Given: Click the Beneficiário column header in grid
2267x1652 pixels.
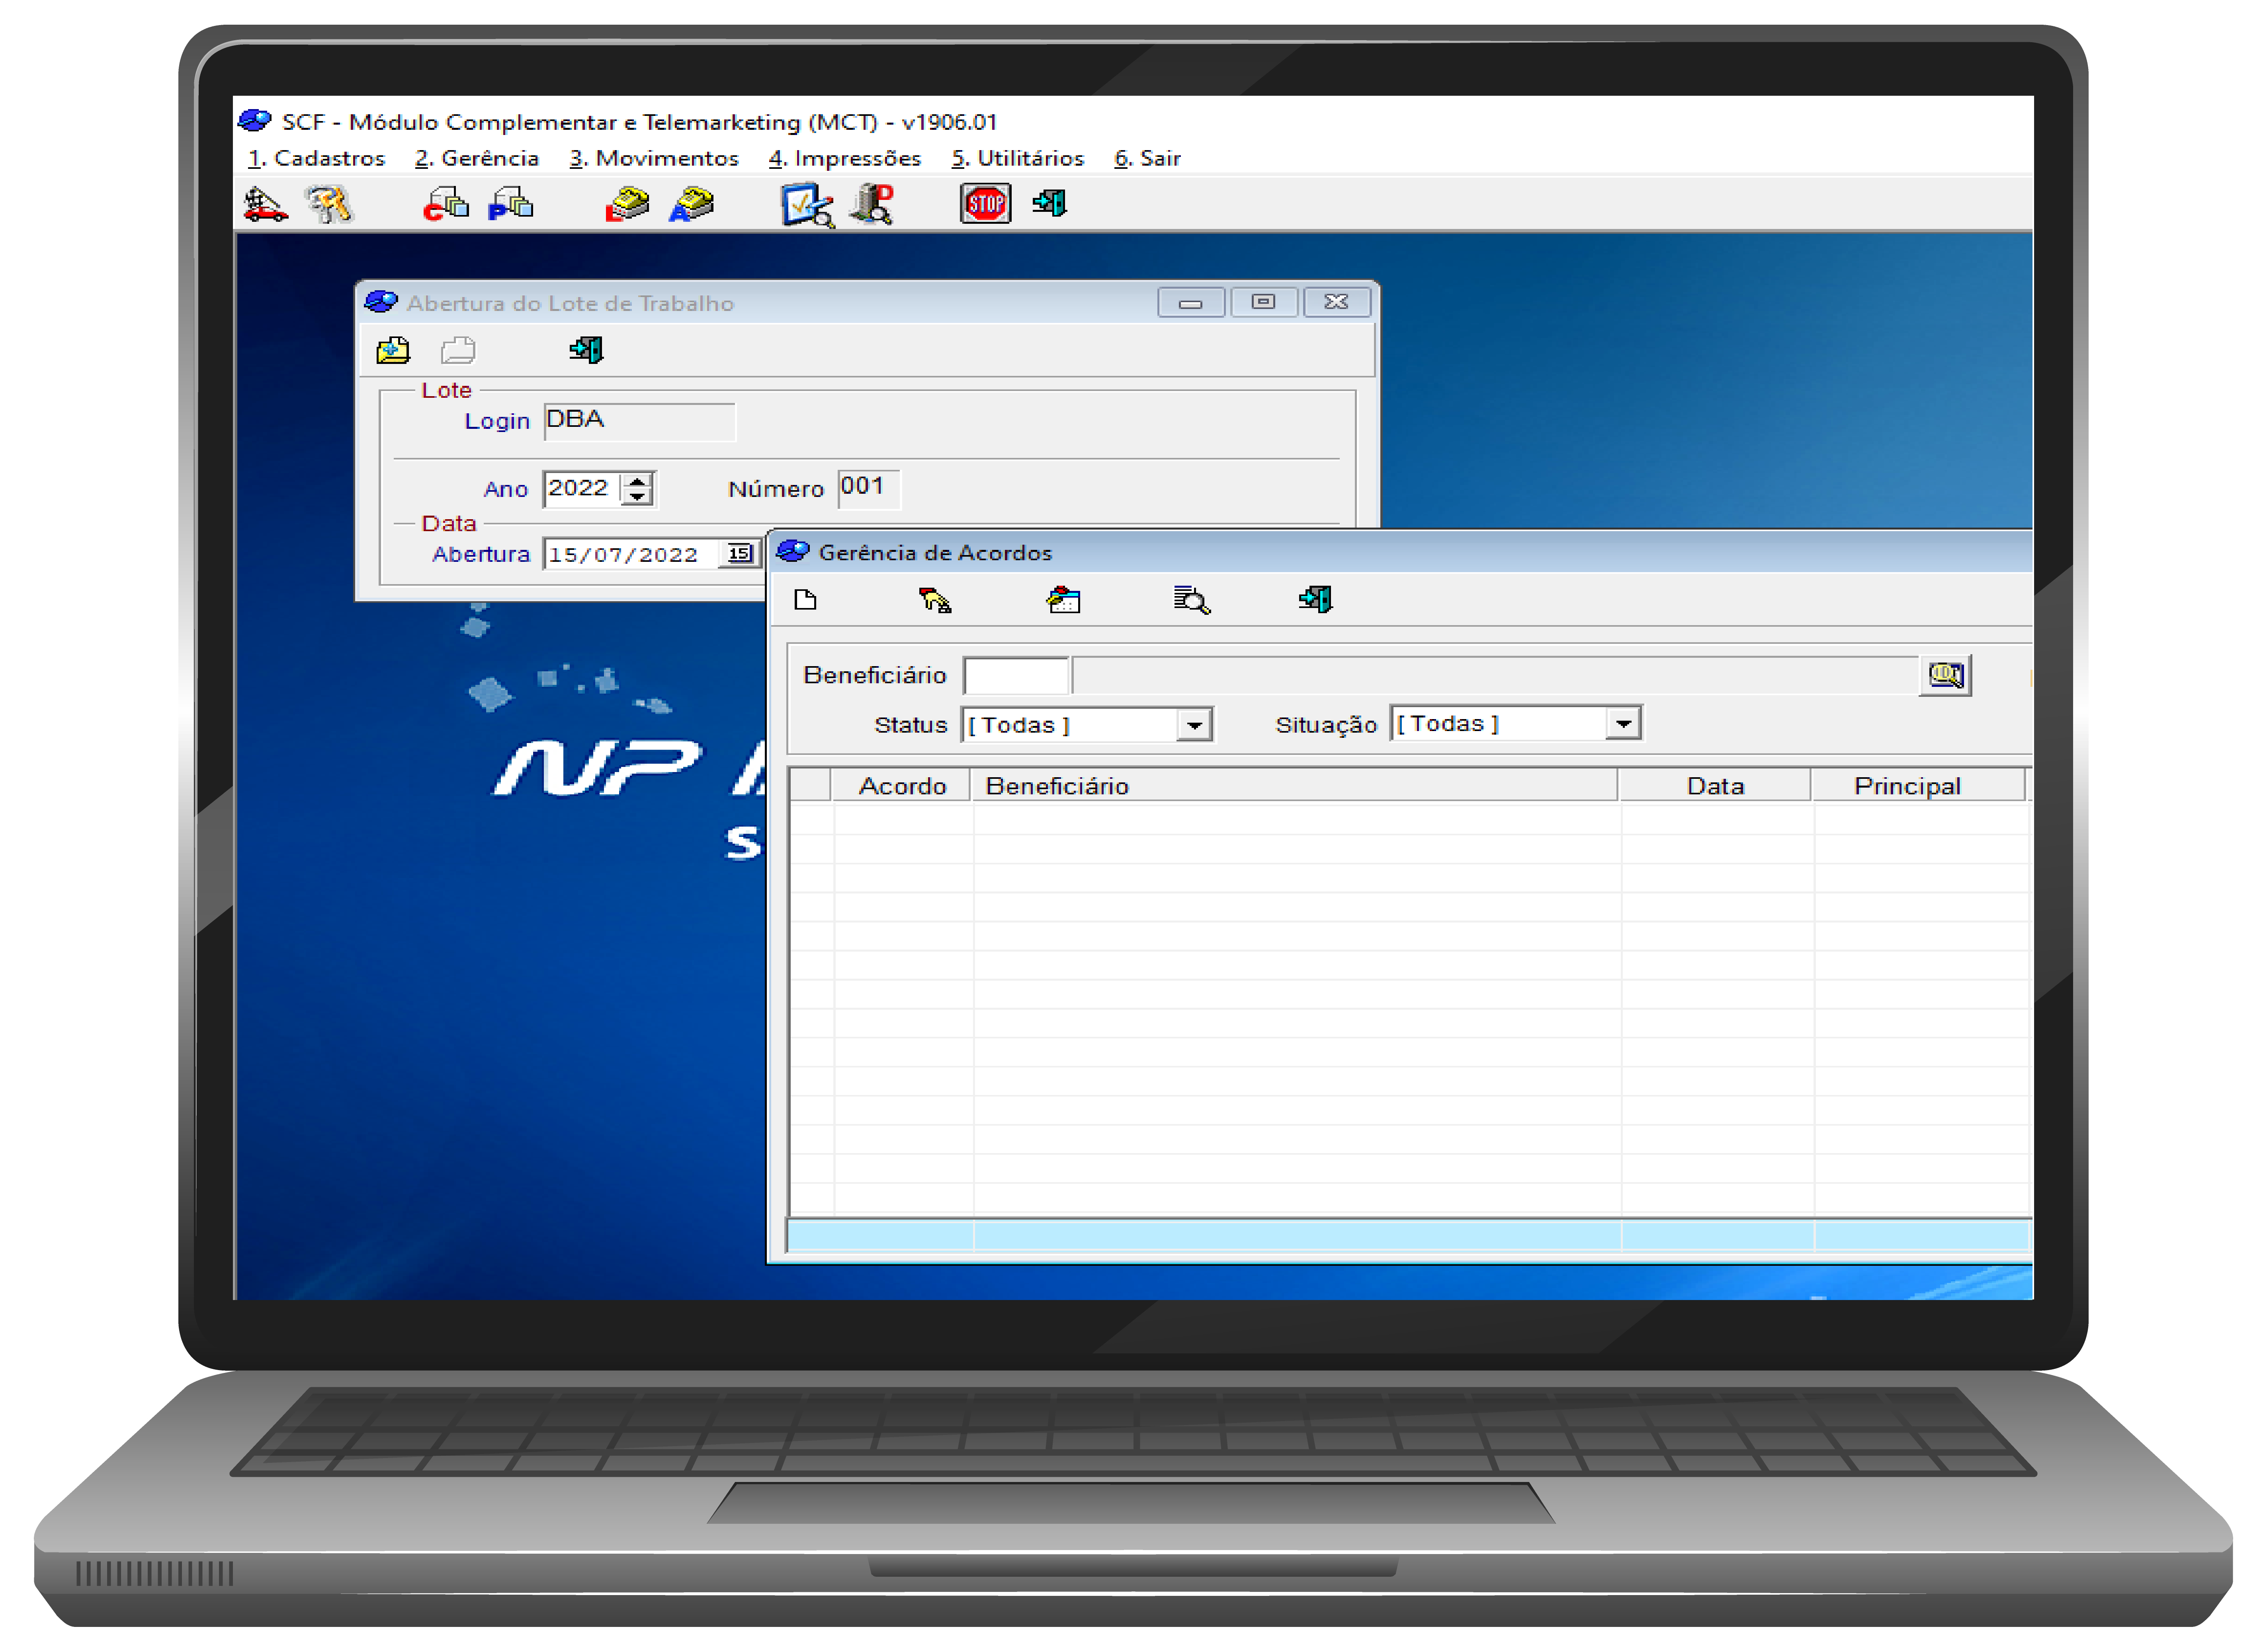Looking at the screenshot, I should pos(1294,786).
